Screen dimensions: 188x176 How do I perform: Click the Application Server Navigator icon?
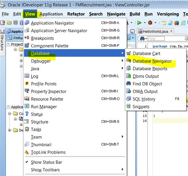[27, 30]
